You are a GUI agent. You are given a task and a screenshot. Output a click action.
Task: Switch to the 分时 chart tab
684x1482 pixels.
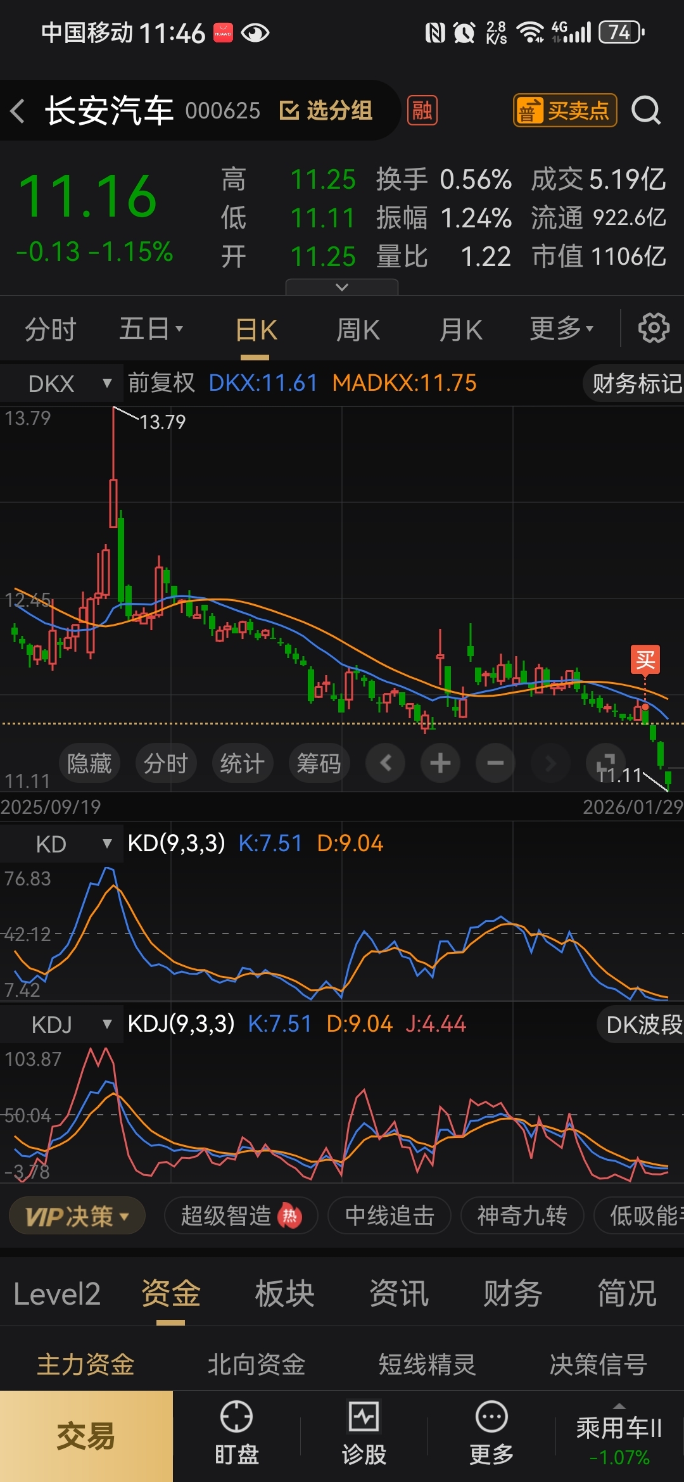(51, 329)
